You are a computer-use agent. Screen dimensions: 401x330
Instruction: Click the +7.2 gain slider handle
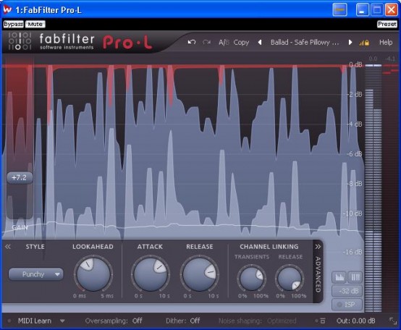(20, 177)
